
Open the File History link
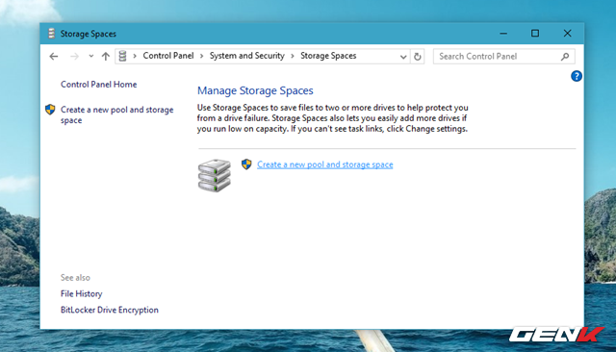(x=81, y=294)
